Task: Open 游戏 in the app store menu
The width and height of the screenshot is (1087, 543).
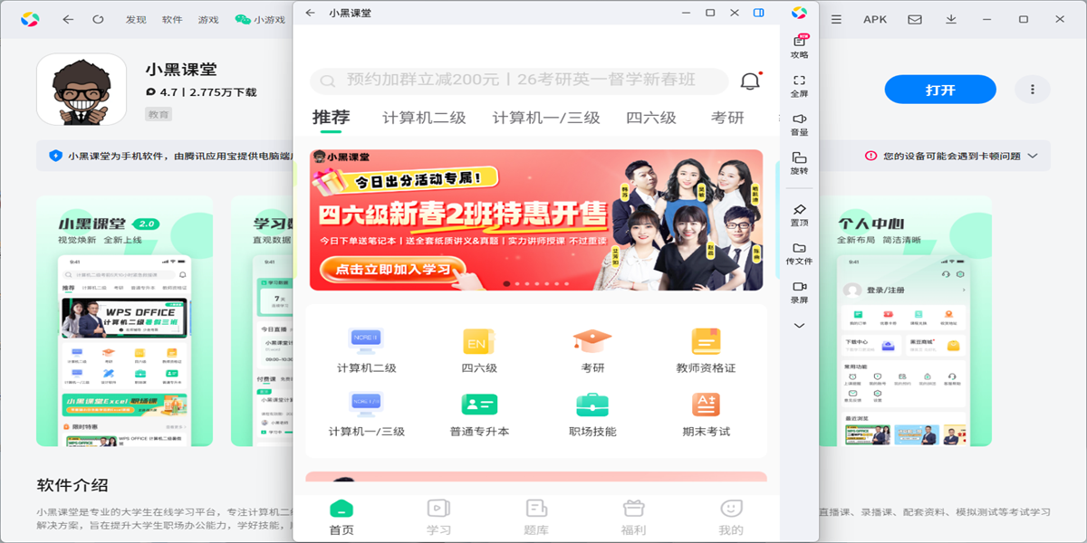Action: [208, 19]
